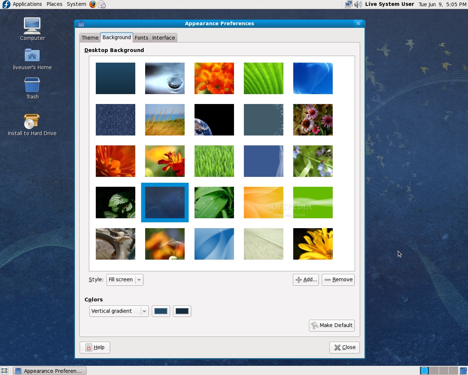Select the water droplet splash wallpaper
Image resolution: width=468 pixels, height=375 pixels.
[x=165, y=78]
